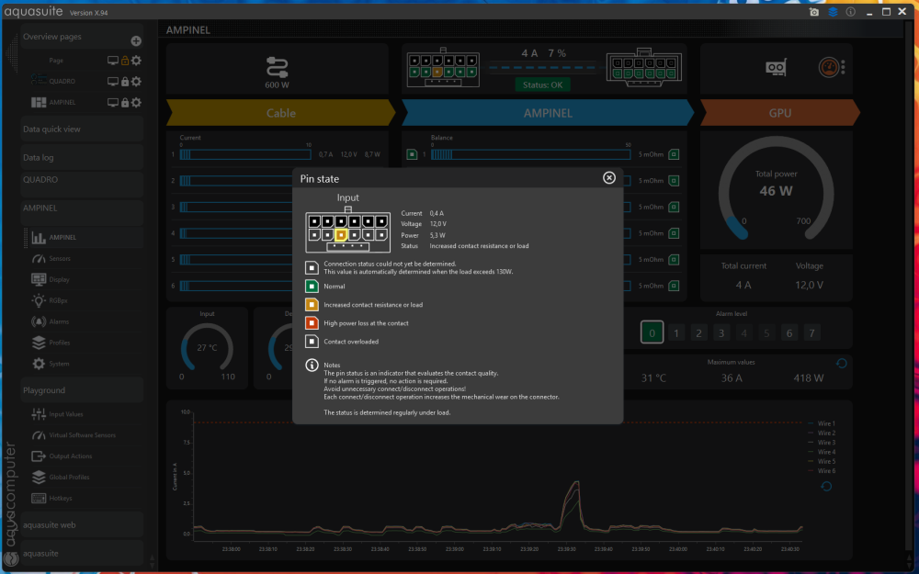Select alarm level 3 button
Screen dimensions: 919x574
point(721,332)
